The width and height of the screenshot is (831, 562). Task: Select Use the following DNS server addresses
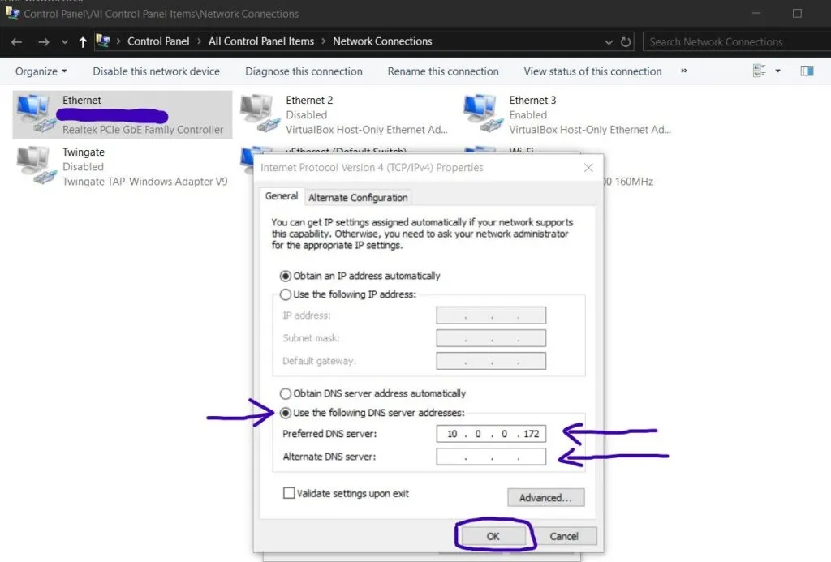286,413
